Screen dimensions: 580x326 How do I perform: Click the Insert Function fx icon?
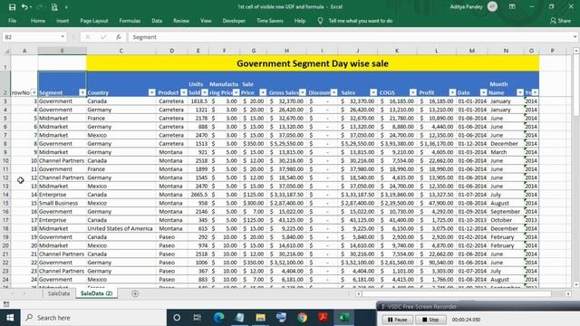(119, 37)
